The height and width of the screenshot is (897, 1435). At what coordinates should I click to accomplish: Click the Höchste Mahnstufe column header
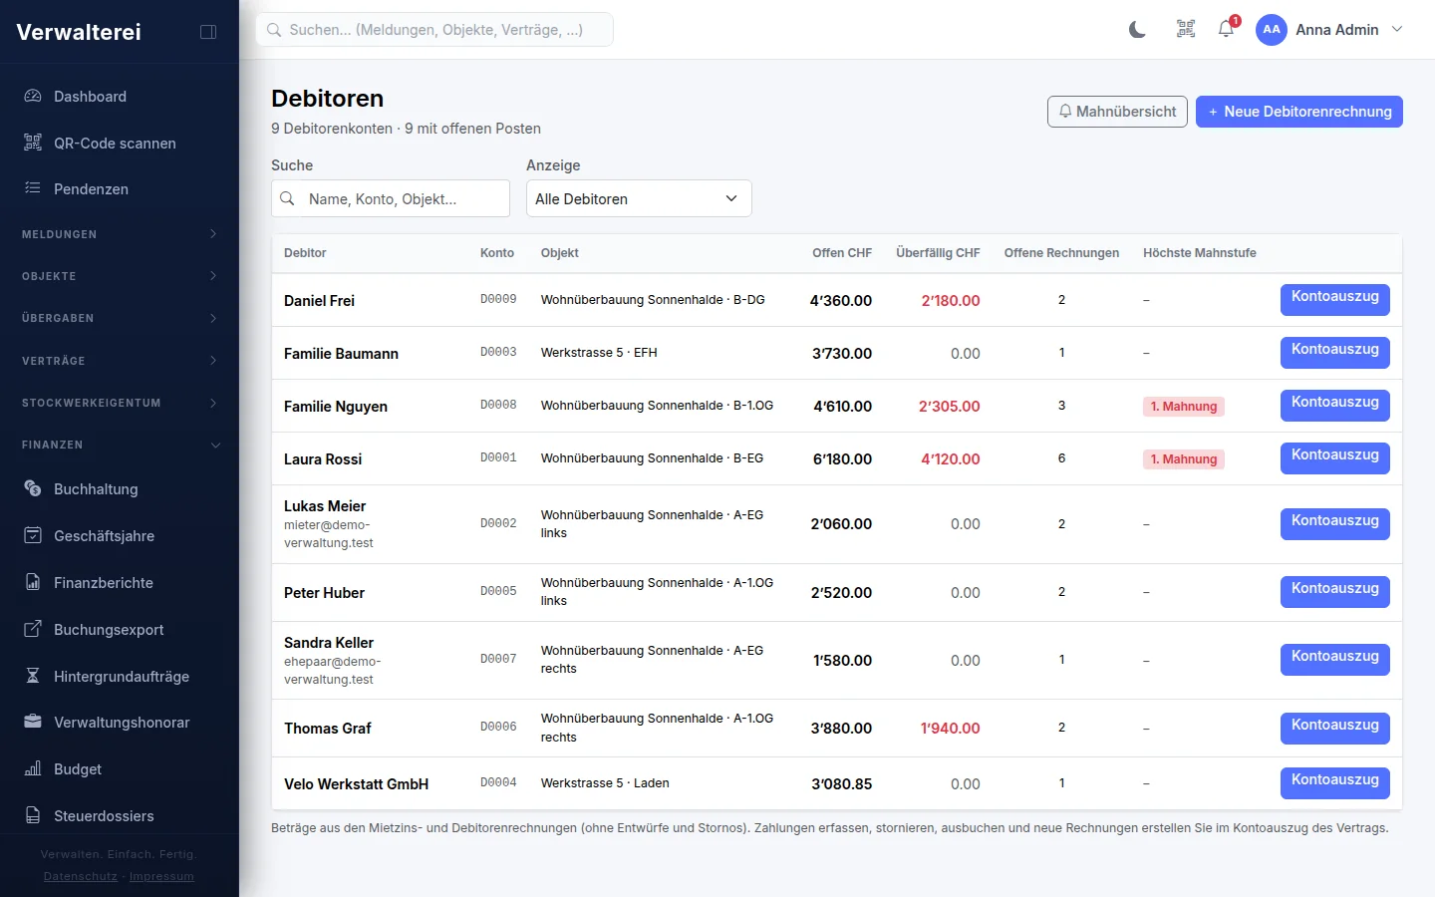[1200, 253]
